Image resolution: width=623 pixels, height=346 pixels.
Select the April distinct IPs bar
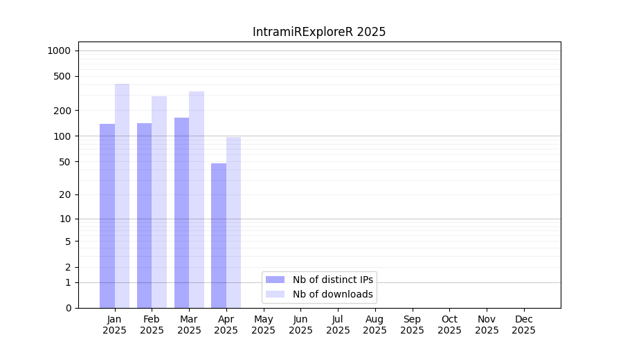pos(219,235)
